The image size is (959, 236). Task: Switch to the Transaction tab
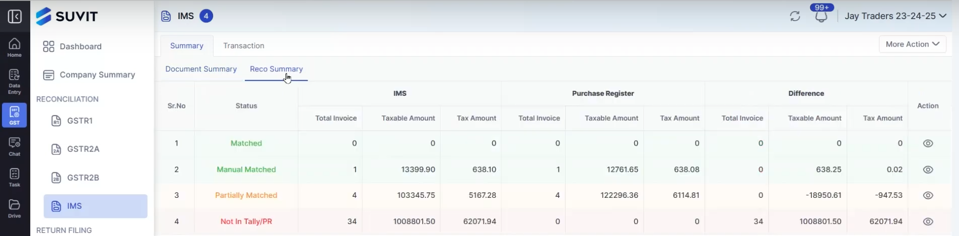coord(244,46)
